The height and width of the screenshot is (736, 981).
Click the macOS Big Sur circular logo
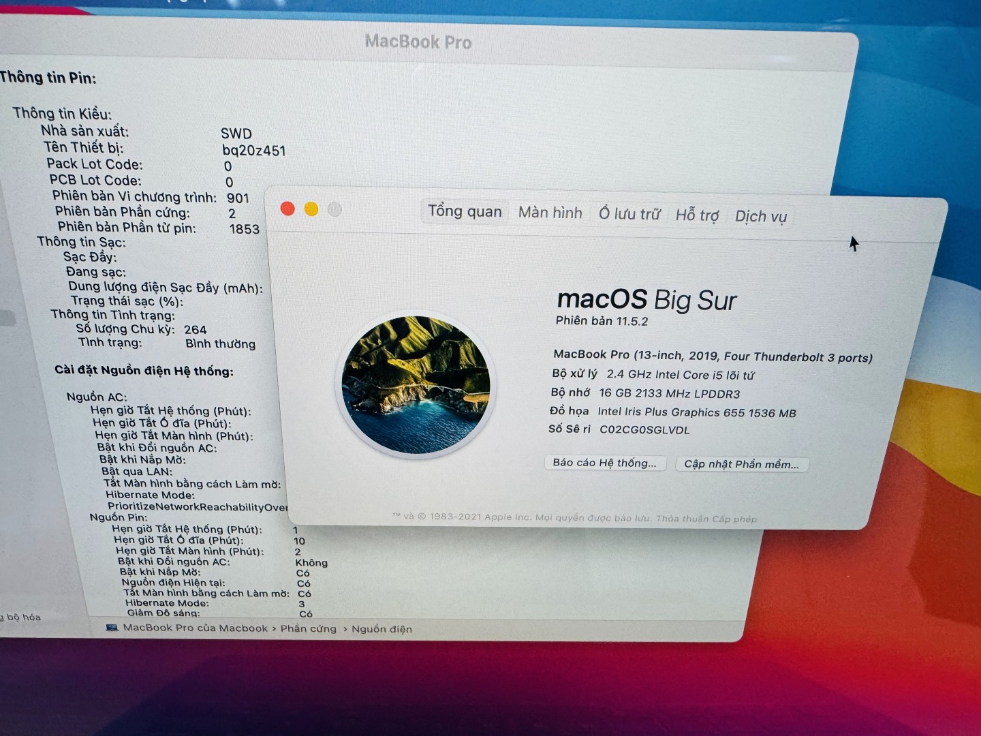coord(416,385)
